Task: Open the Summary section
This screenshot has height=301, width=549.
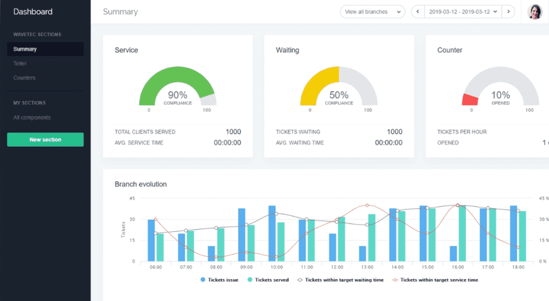Action: tap(24, 49)
